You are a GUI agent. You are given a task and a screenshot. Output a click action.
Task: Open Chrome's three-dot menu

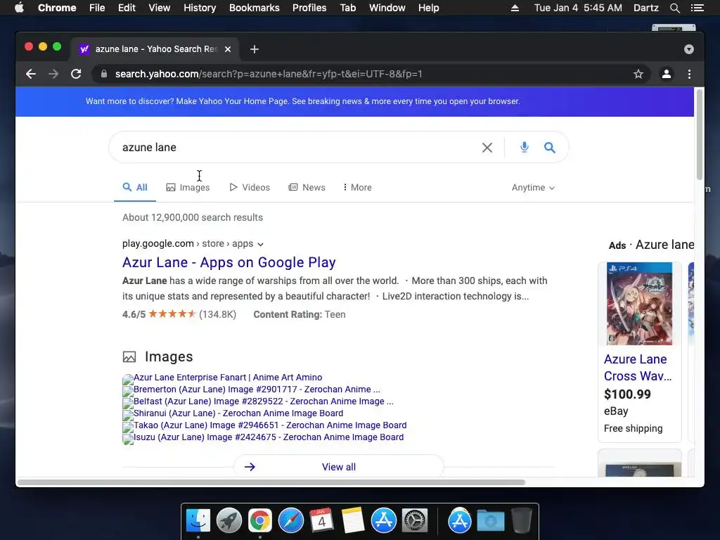tap(689, 74)
